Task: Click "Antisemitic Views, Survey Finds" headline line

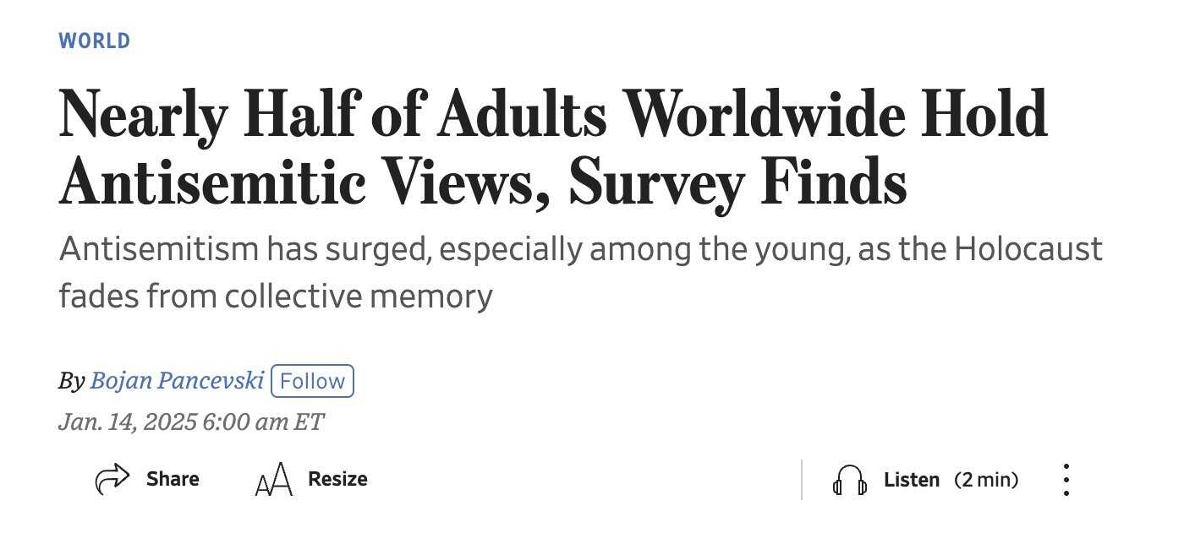Action: tap(483, 182)
